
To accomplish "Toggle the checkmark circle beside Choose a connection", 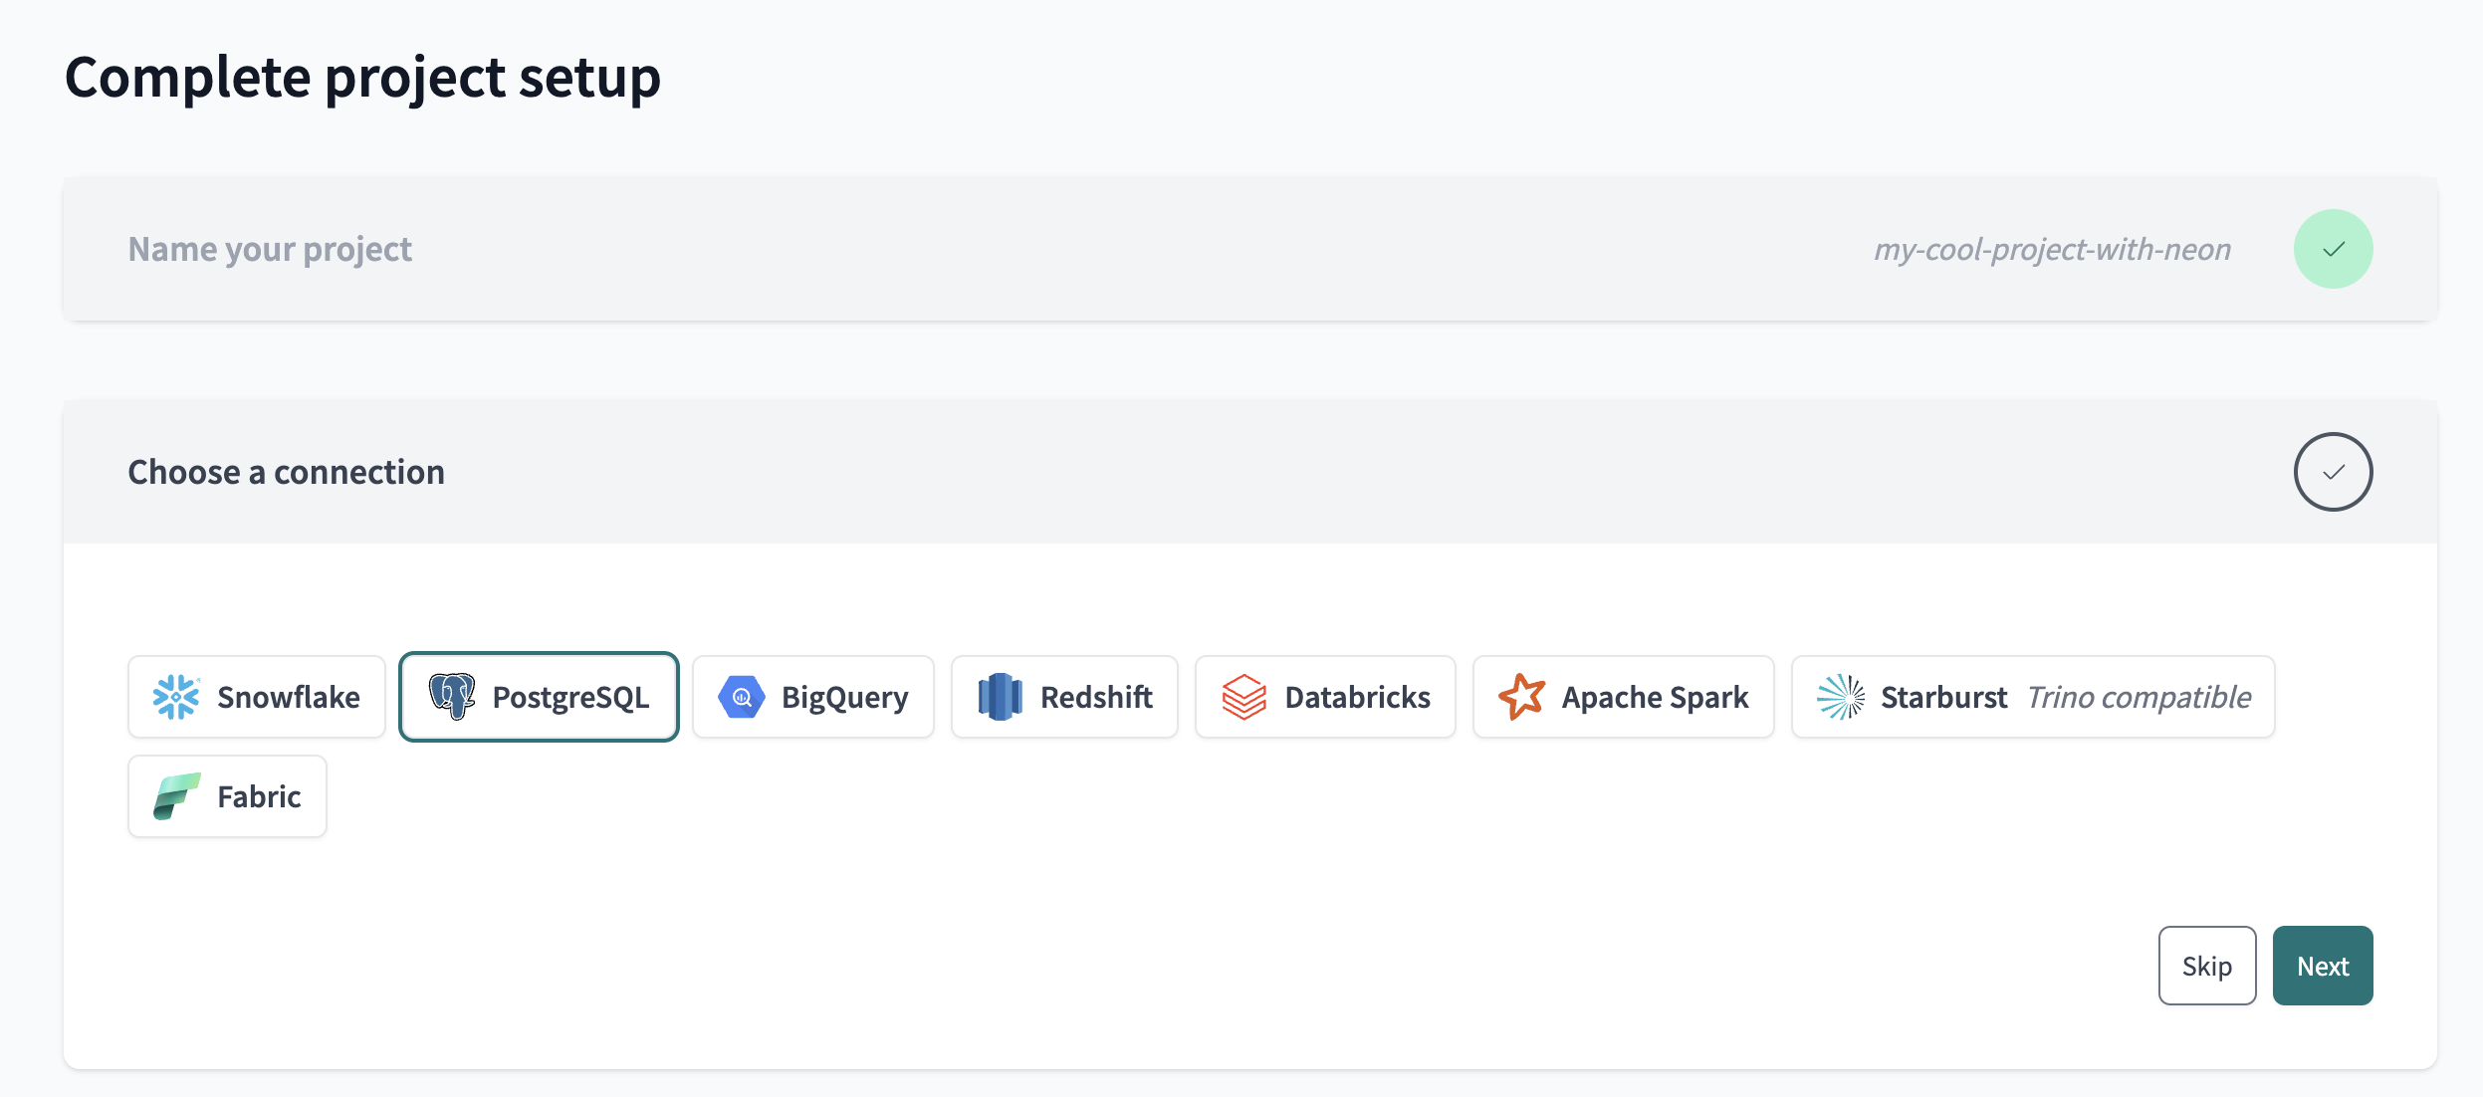I will [2333, 471].
